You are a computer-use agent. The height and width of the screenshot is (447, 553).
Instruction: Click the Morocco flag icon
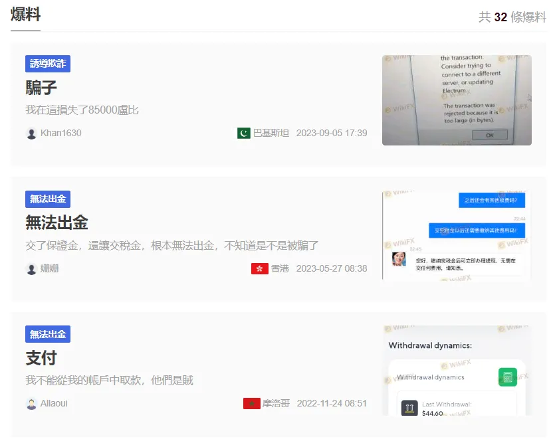point(252,403)
